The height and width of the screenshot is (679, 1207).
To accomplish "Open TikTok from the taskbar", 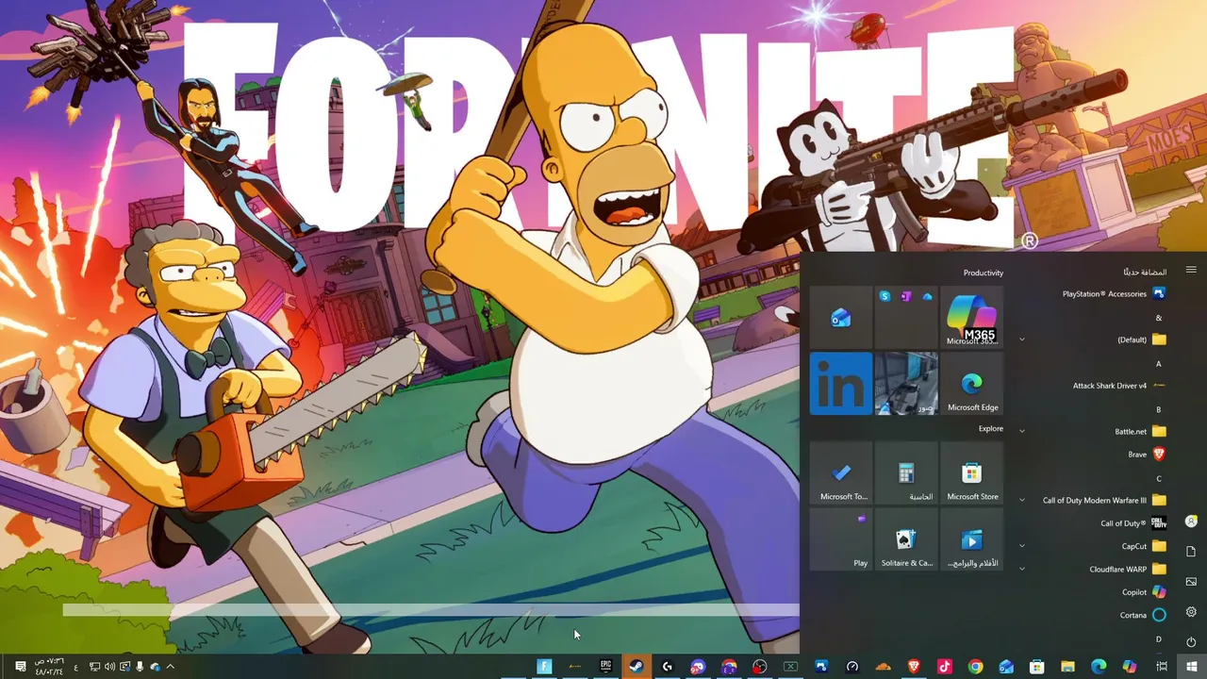I will [944, 667].
